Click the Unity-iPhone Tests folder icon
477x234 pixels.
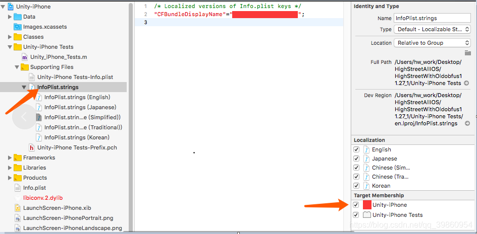click(18, 47)
